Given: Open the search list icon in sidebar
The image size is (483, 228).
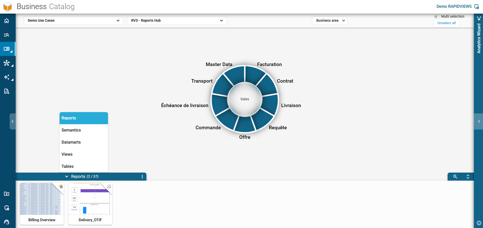Looking at the screenshot, I should [7, 35].
